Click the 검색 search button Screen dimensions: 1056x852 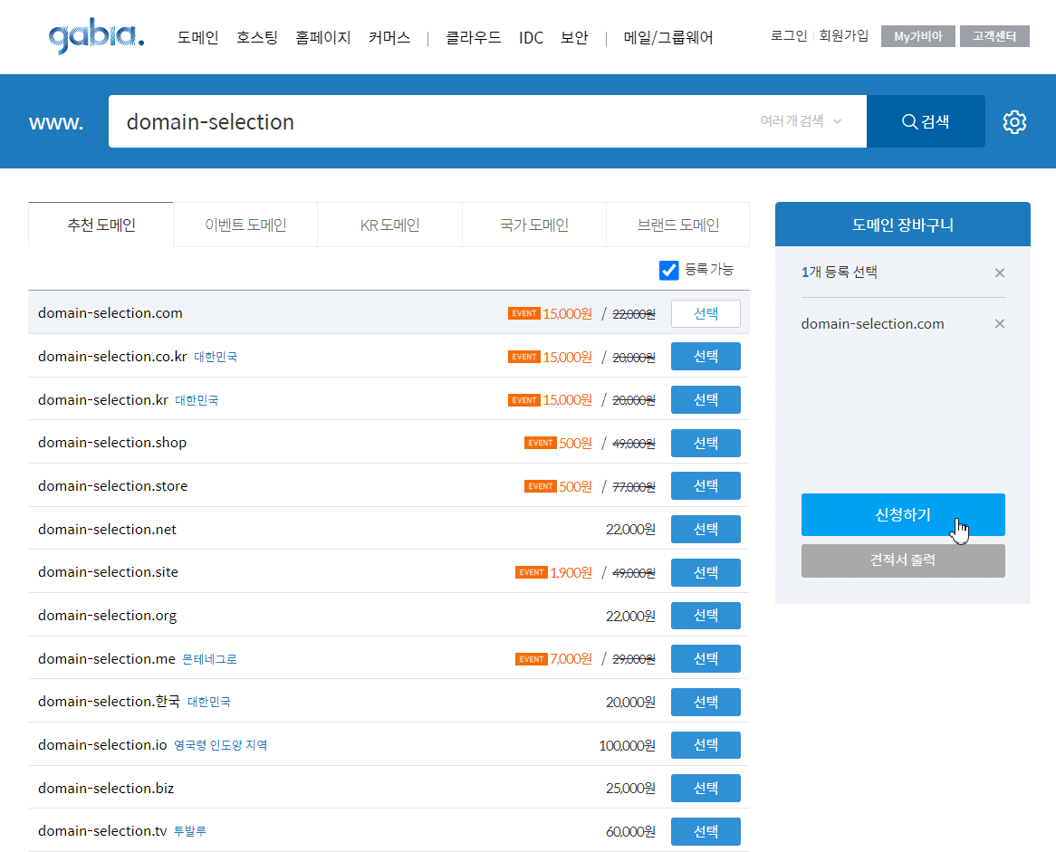tap(926, 121)
